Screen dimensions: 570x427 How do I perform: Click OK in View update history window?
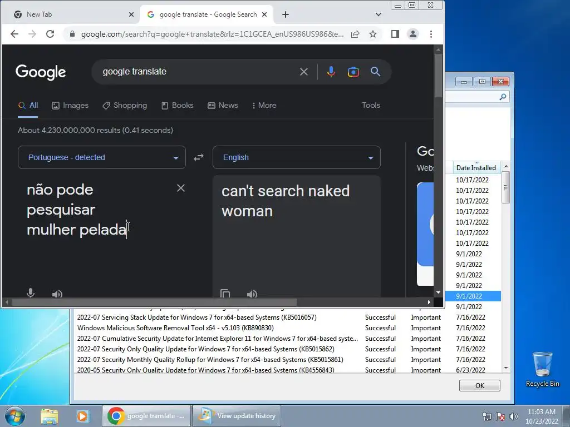click(x=480, y=386)
